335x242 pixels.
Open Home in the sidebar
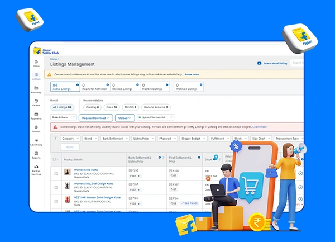point(36,63)
